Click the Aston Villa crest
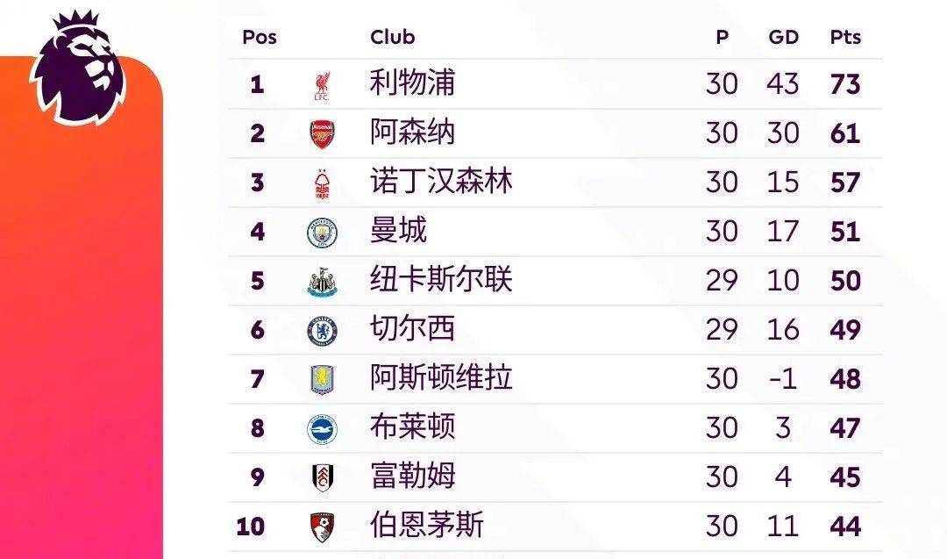The width and height of the screenshot is (947, 559). (x=322, y=380)
